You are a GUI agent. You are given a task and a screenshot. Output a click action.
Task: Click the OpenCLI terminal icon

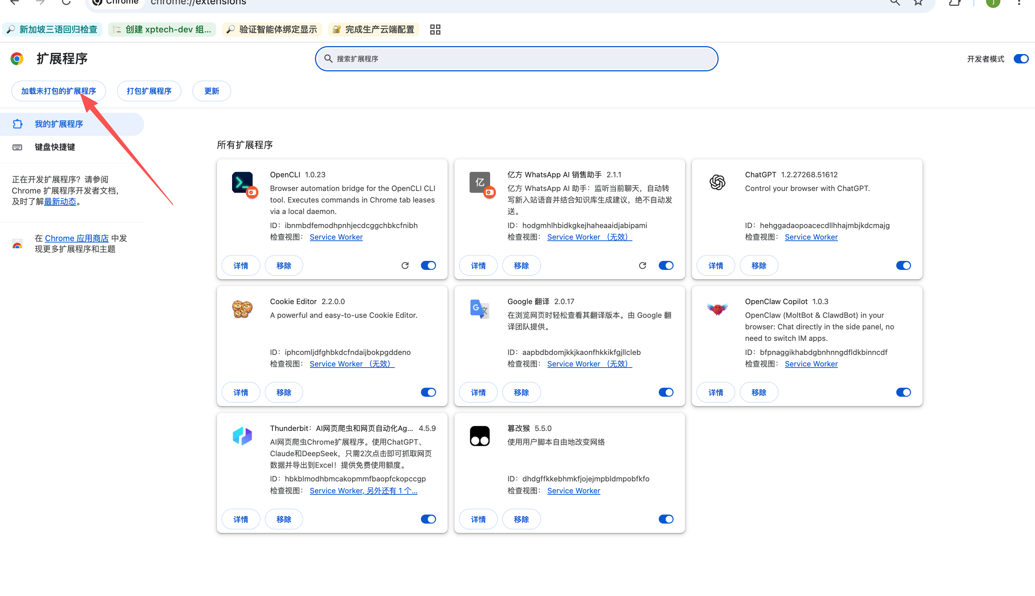243,183
